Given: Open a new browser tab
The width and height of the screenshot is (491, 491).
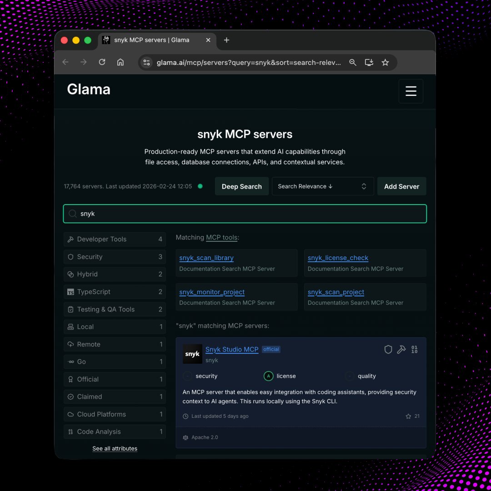Looking at the screenshot, I should coord(226,40).
